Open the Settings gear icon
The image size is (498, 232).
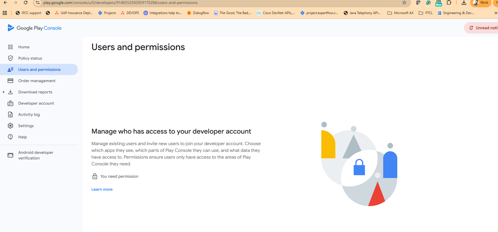[10, 126]
